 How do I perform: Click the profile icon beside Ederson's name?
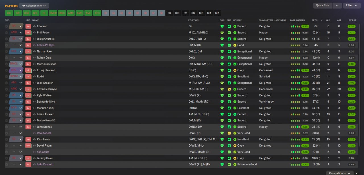(34, 26)
